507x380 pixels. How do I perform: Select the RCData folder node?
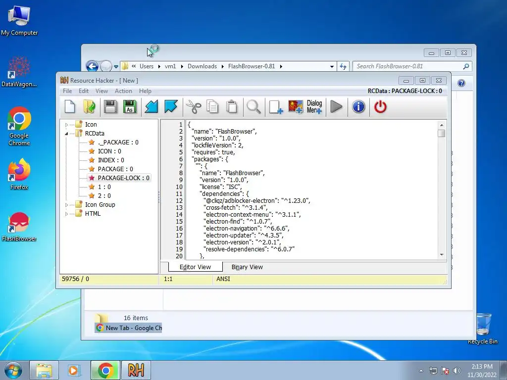click(x=95, y=134)
